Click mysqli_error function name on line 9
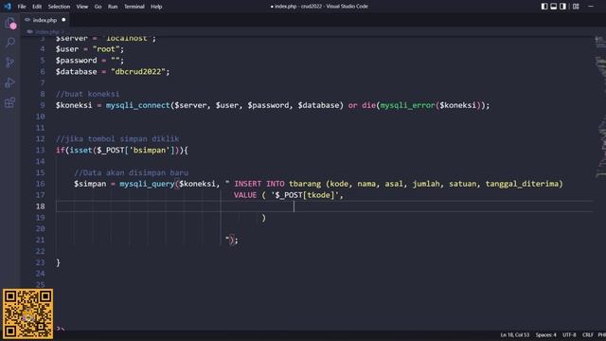This screenshot has width=606, height=341. pos(408,105)
